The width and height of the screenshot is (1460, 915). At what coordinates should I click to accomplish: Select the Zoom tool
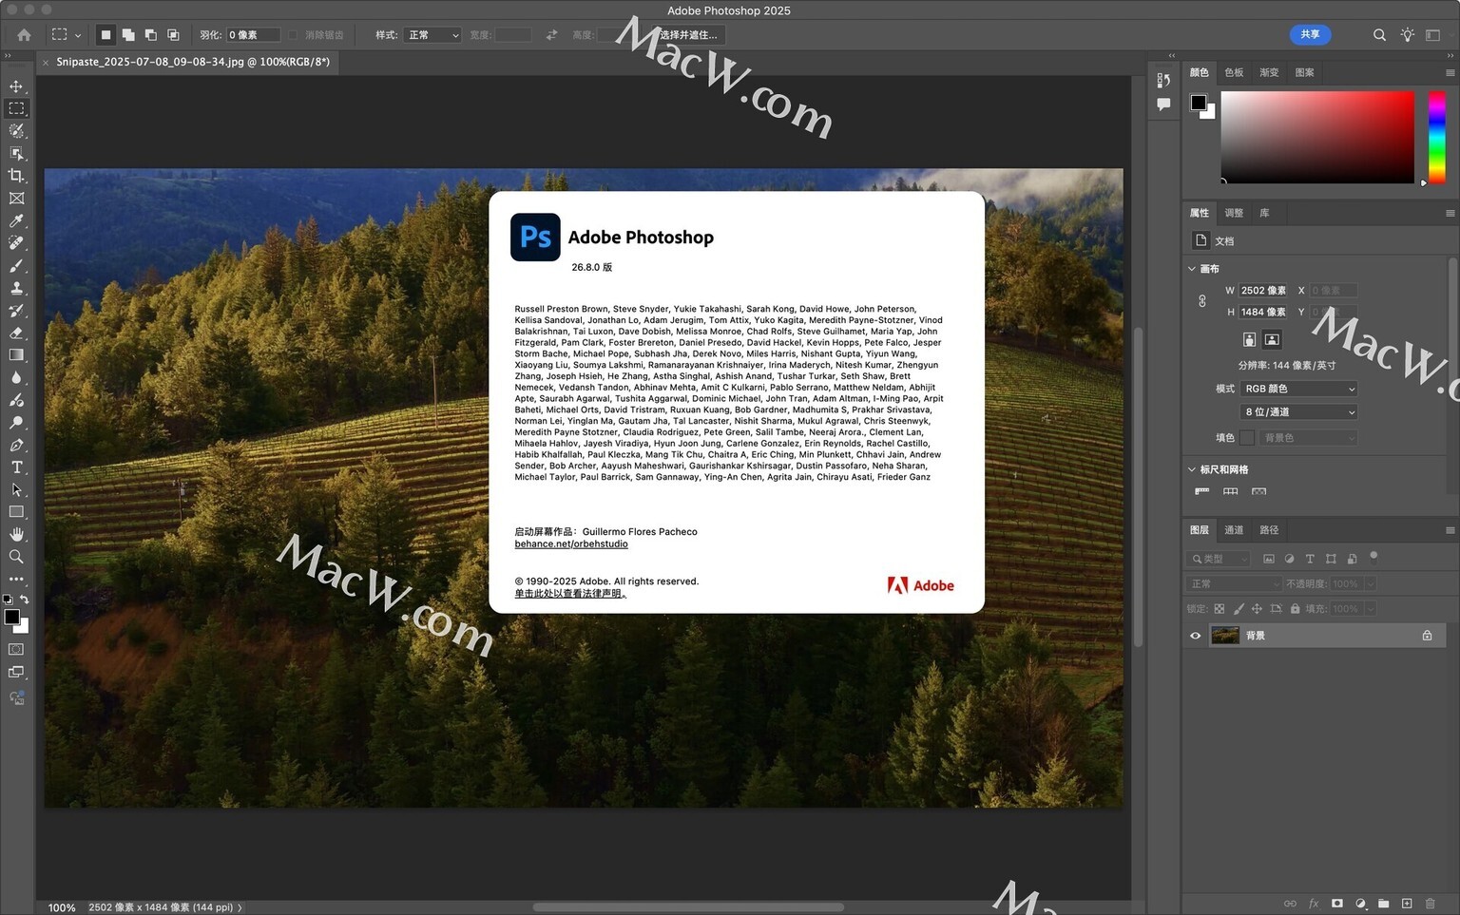click(16, 557)
